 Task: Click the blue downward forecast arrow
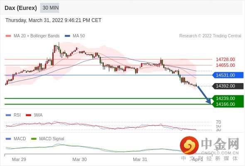tap(204, 95)
